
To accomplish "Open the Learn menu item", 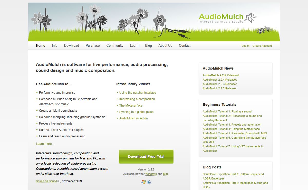I will [x=134, y=46].
